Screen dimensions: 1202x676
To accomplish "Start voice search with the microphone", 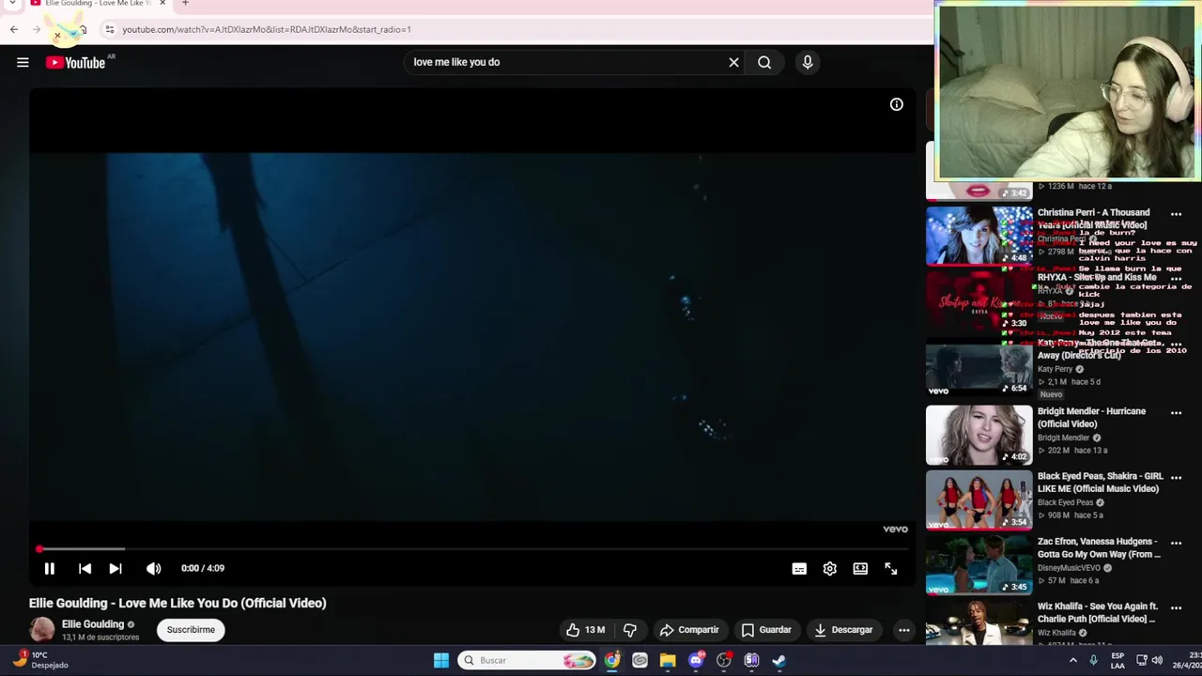I will [807, 62].
